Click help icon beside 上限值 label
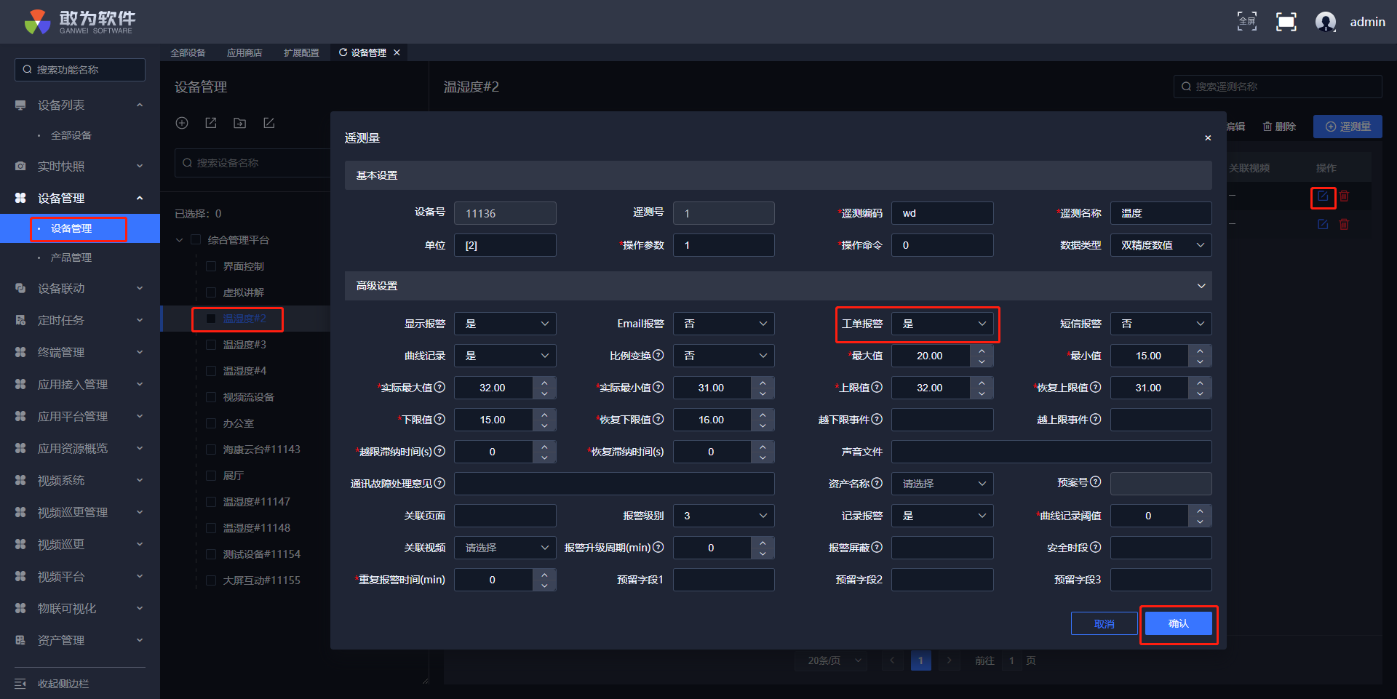 coord(877,387)
